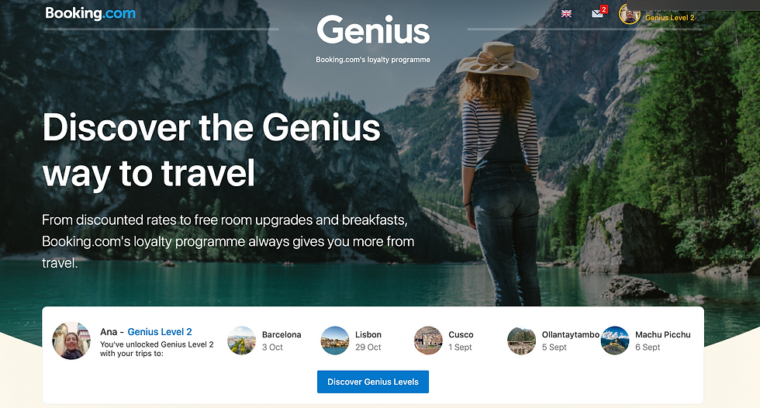Click the Lisbon destination name
Viewport: 760px width, 408px height.
(x=368, y=334)
